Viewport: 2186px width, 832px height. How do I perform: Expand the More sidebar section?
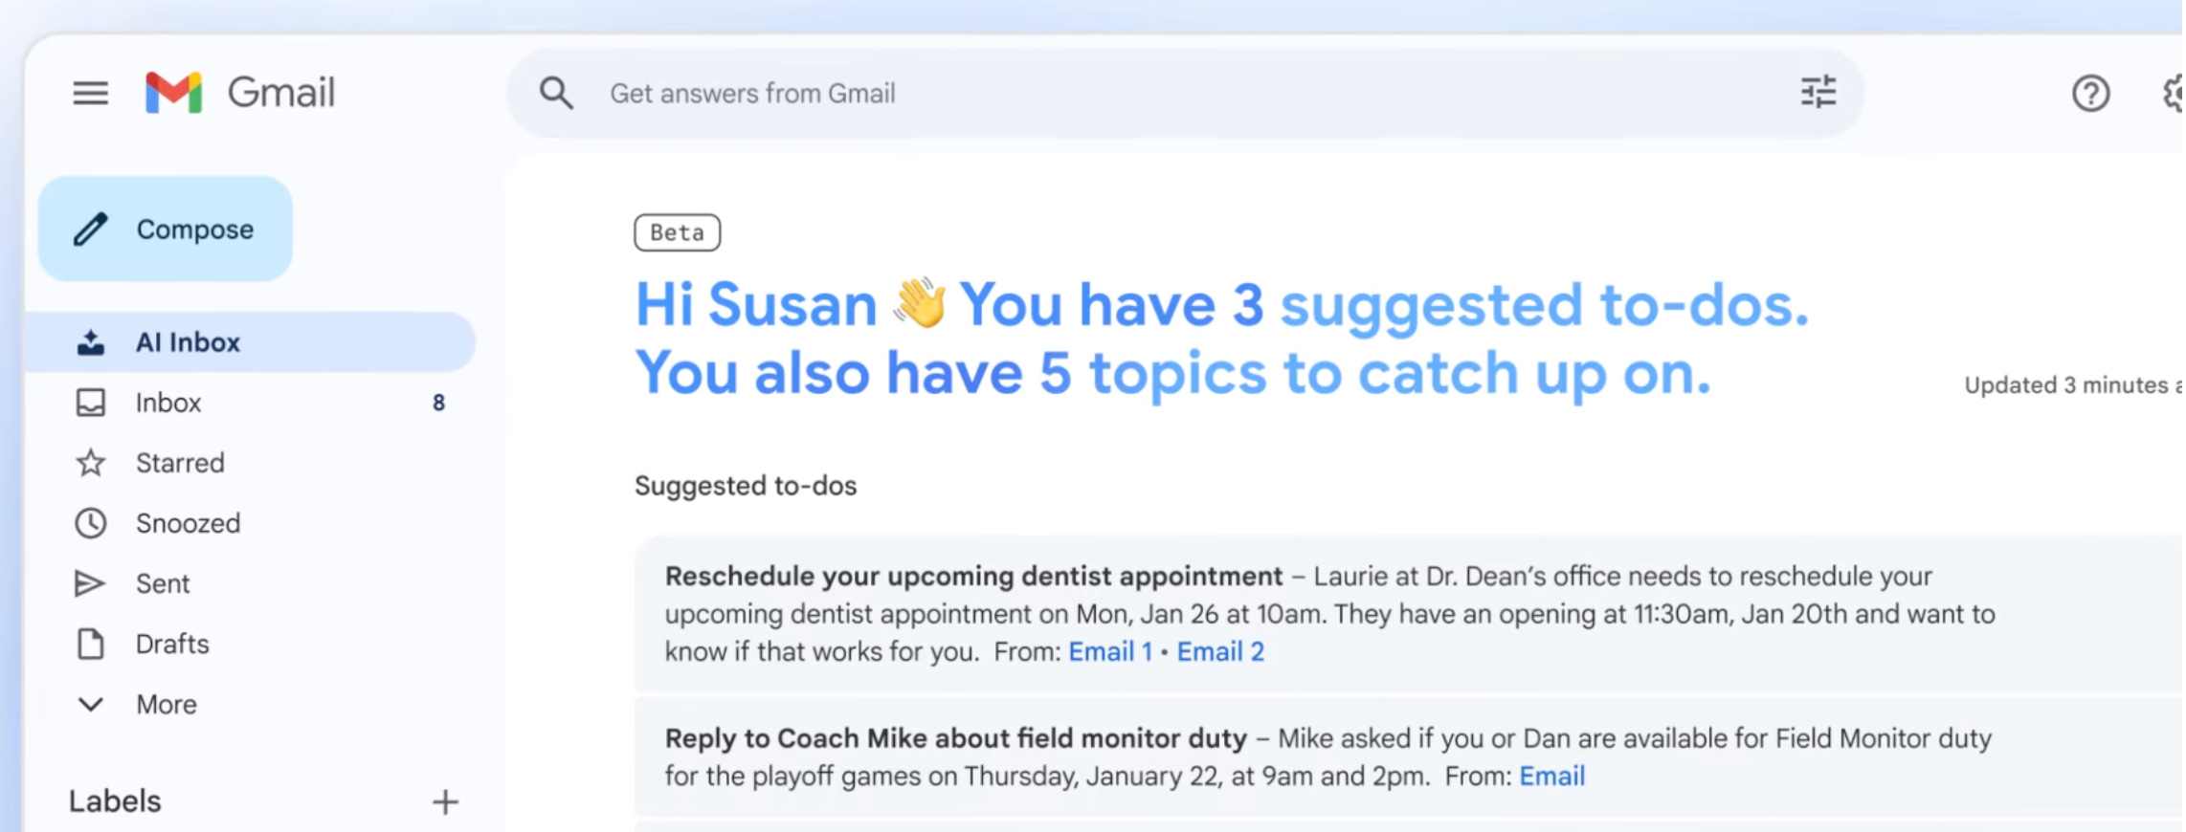tap(249, 705)
